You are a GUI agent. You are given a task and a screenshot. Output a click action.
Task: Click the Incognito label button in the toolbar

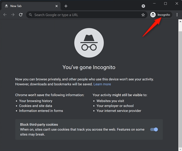(x=164, y=15)
